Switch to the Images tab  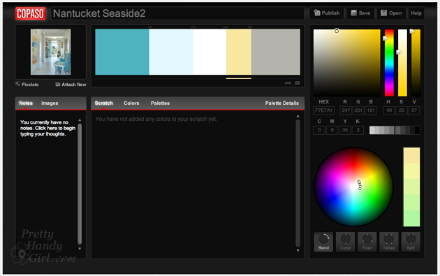(50, 103)
